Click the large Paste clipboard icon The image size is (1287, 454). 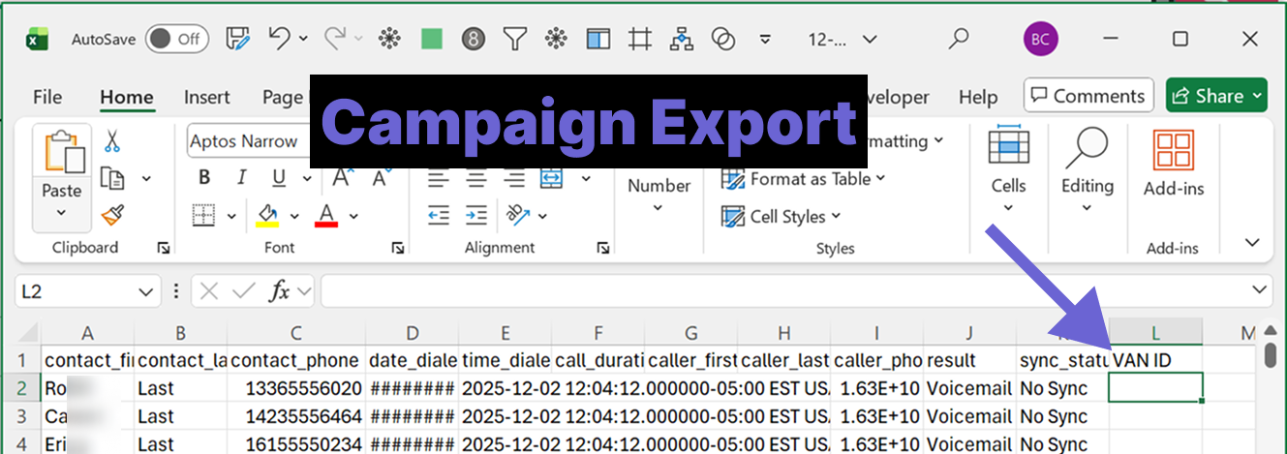(x=61, y=151)
